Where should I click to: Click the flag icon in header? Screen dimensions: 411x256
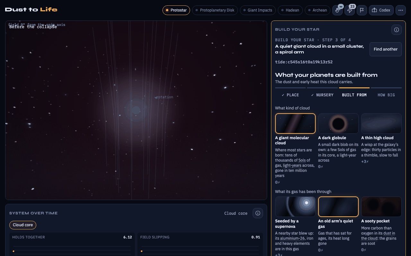point(362,10)
